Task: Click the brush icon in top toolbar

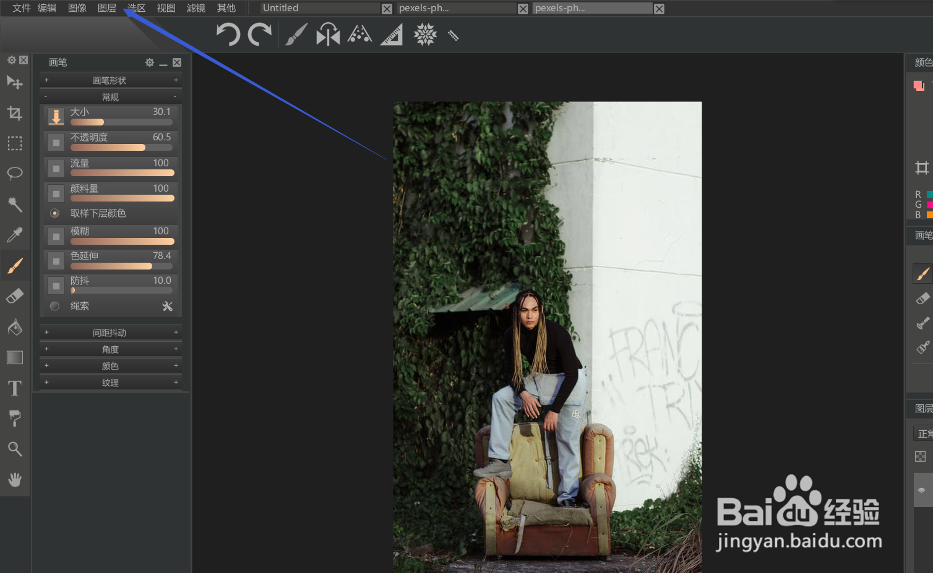Action: (x=296, y=35)
